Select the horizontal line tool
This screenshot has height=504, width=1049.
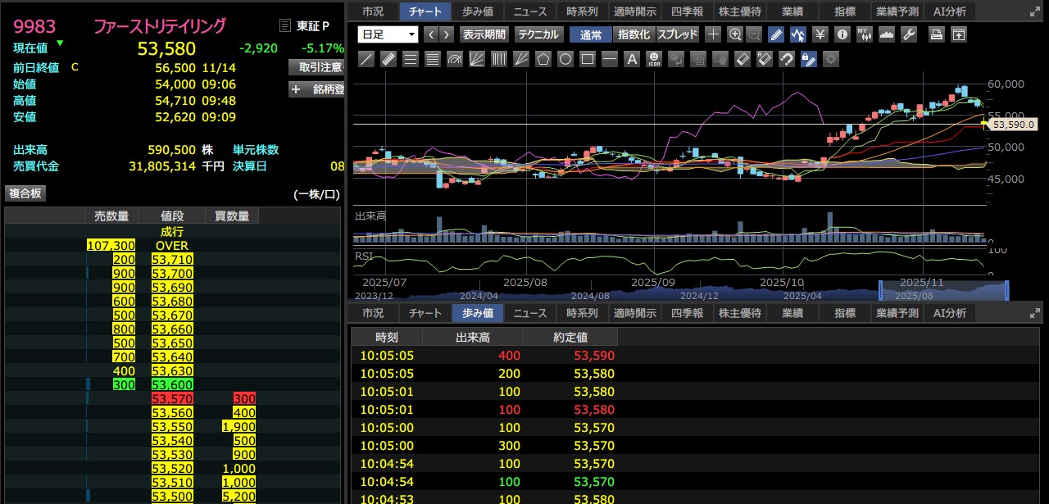[609, 59]
